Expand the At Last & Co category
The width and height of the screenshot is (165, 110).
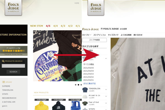pos(106,96)
